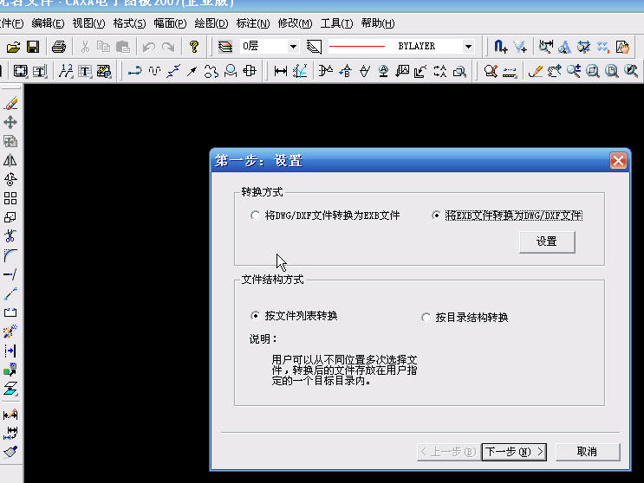
Task: Click 下一步(N) to continue
Action: (514, 452)
